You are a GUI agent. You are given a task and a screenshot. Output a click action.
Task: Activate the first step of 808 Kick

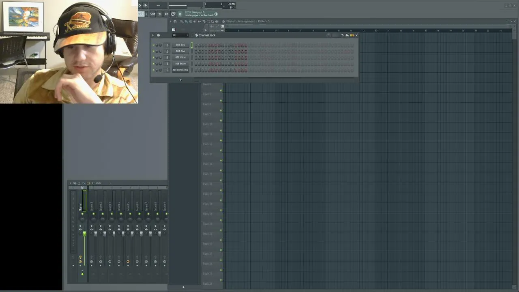(x=196, y=45)
